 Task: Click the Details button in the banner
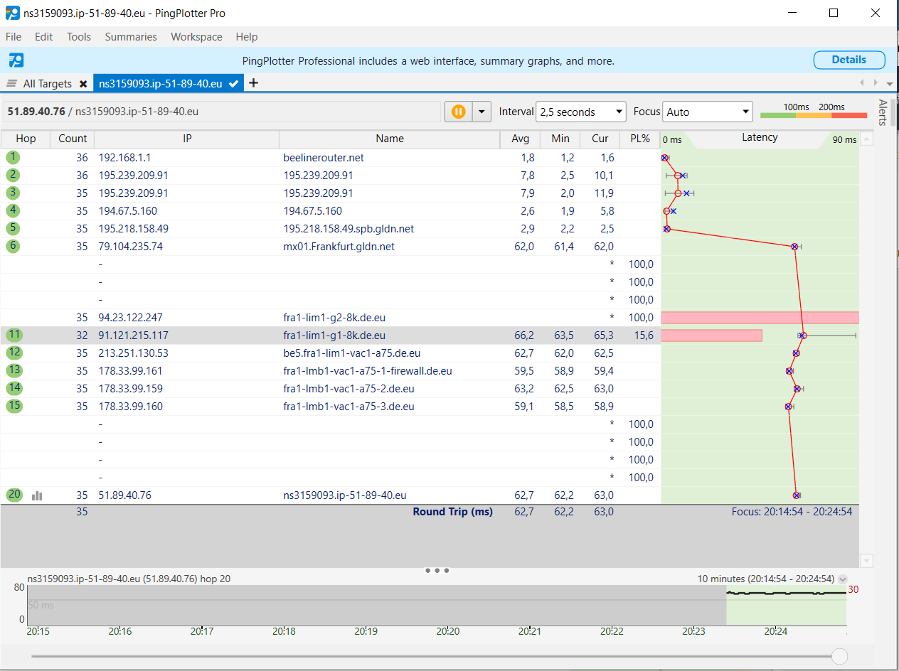(849, 60)
